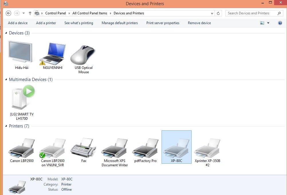
Task: Open Manage default printers
Action: [120, 23]
